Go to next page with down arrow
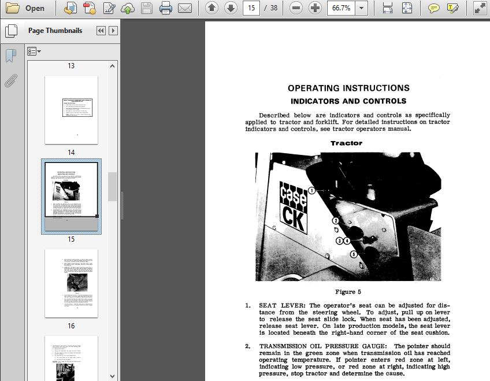Image resolution: width=490 pixels, height=381 pixels. coord(231,8)
